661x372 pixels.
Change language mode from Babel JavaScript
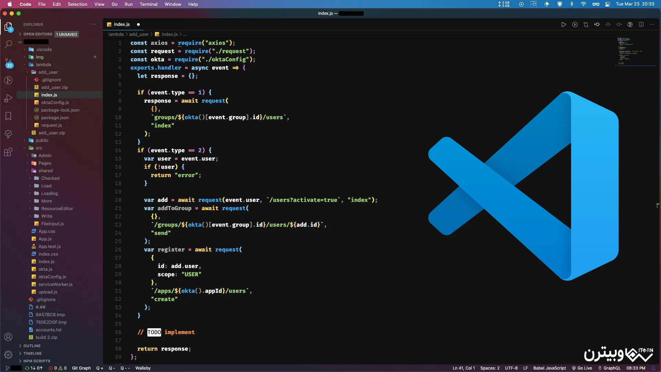click(549, 368)
